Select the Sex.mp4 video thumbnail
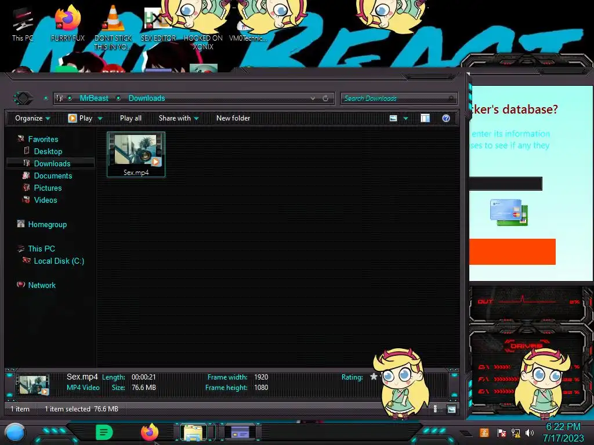Image resolution: width=594 pixels, height=445 pixels. pos(136,154)
